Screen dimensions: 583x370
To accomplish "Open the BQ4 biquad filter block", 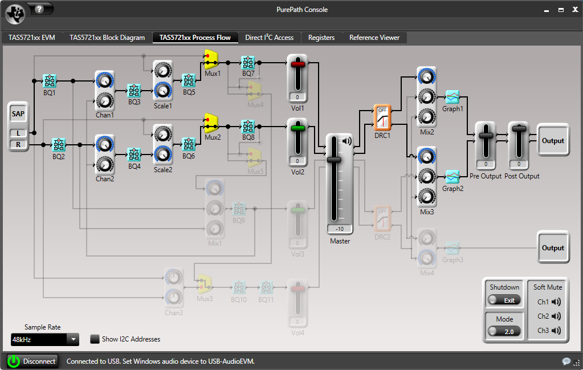I will pyautogui.click(x=134, y=154).
